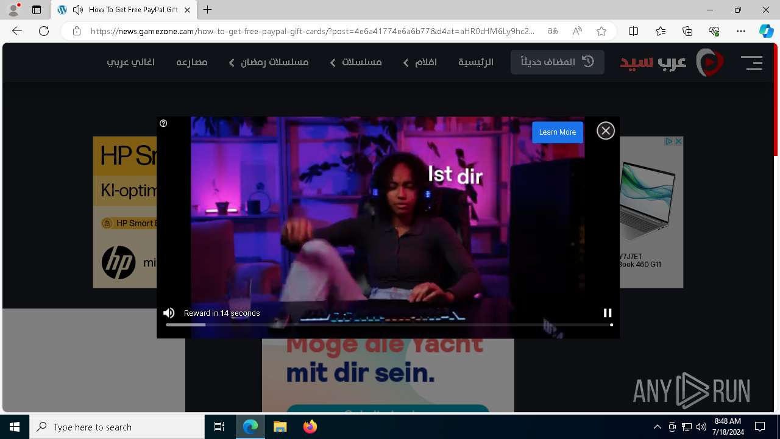Open the Windows Start menu

point(15,427)
